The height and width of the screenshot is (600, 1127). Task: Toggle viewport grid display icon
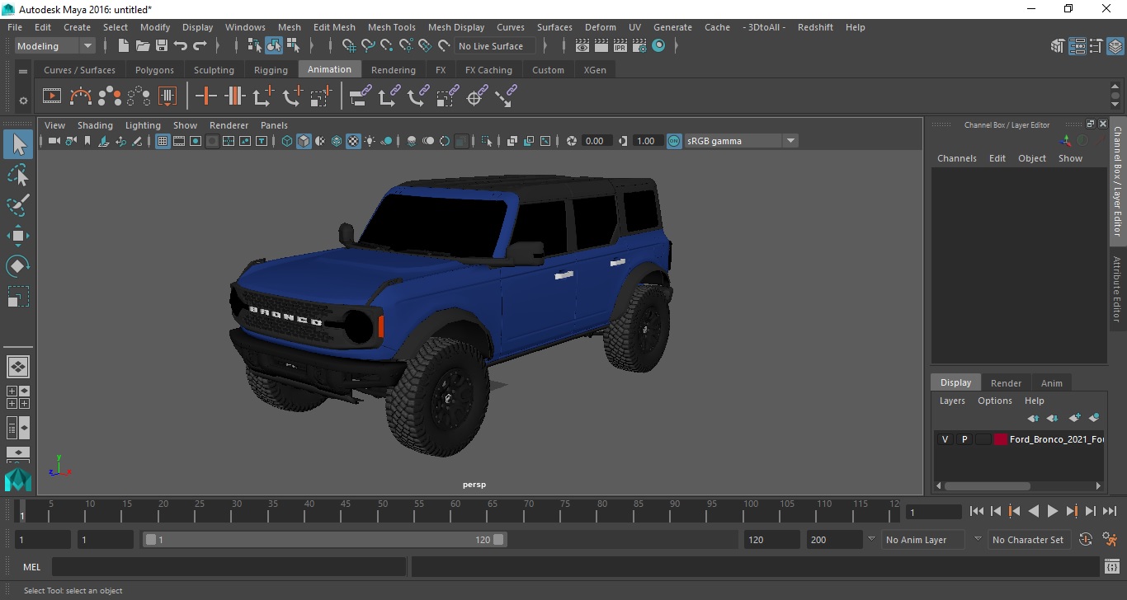[x=163, y=141]
